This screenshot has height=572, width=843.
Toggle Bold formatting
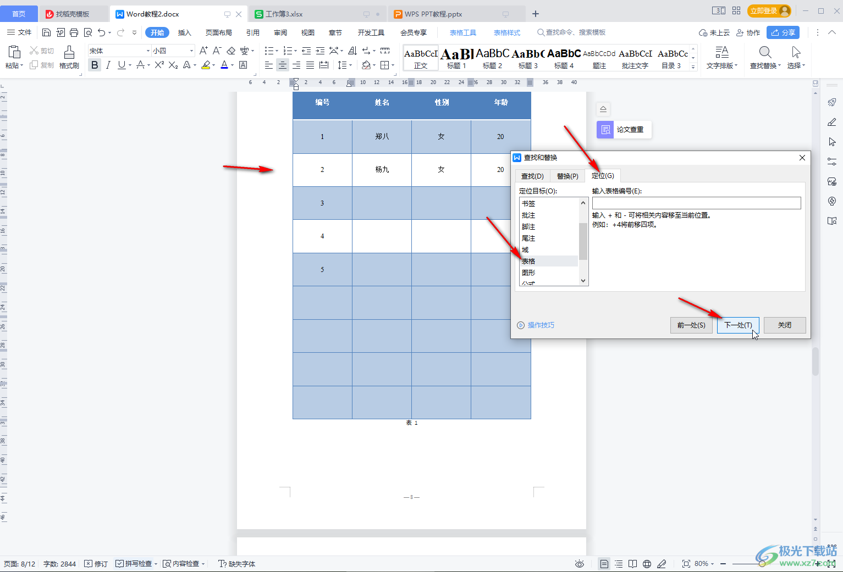coord(95,65)
